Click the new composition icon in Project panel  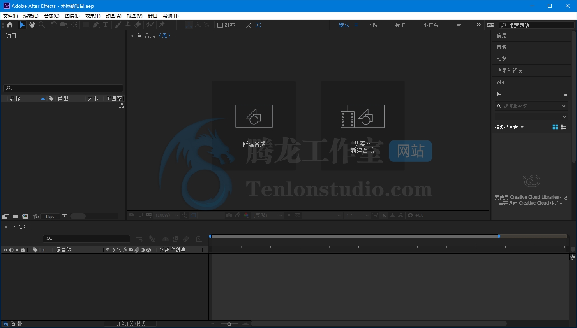point(25,216)
